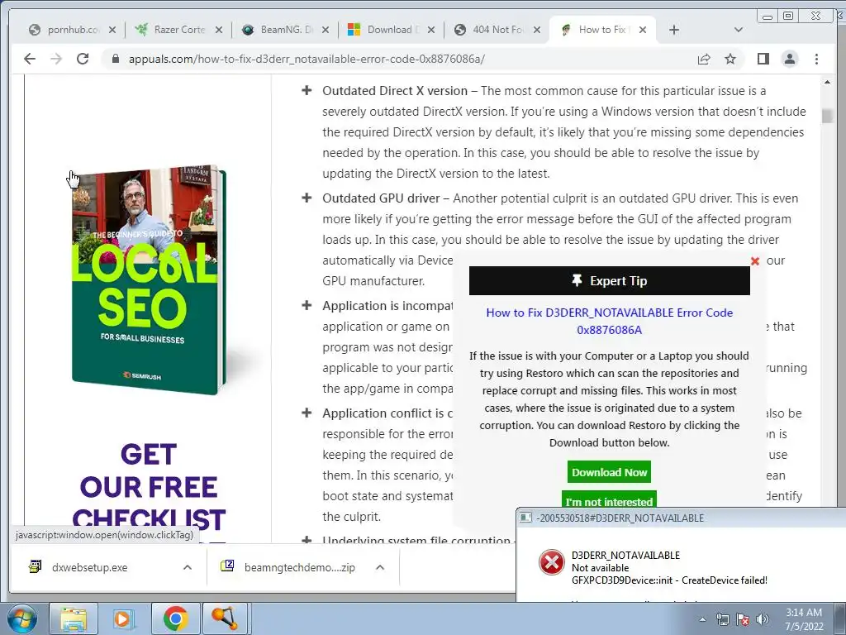This screenshot has width=846, height=635.
Task: Close the Razer Cortex tab
Action: point(218,30)
